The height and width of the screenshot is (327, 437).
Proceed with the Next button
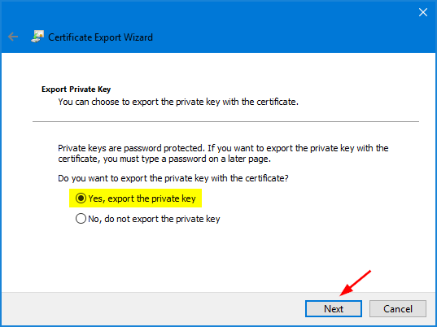pos(334,308)
